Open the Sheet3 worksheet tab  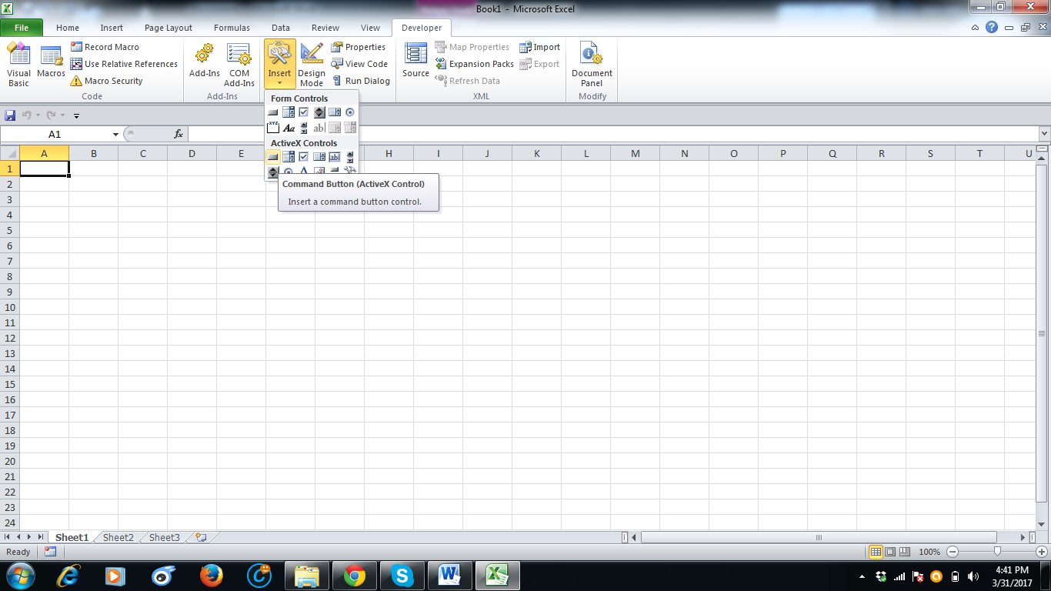pos(165,537)
